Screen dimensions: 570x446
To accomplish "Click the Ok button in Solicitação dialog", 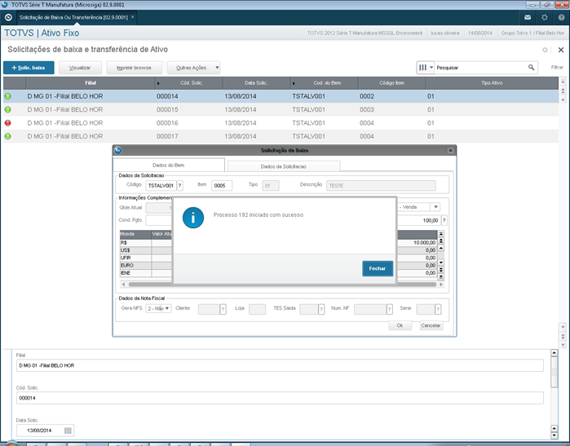I will click(400, 325).
